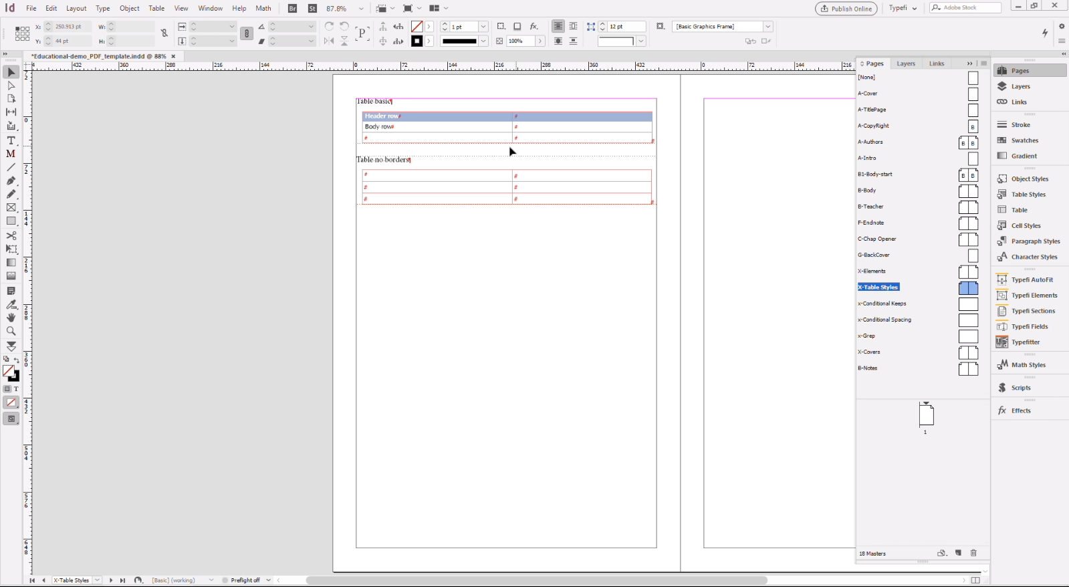The image size is (1069, 587).
Task: Toggle constrain proportions for width and height
Action: [164, 33]
